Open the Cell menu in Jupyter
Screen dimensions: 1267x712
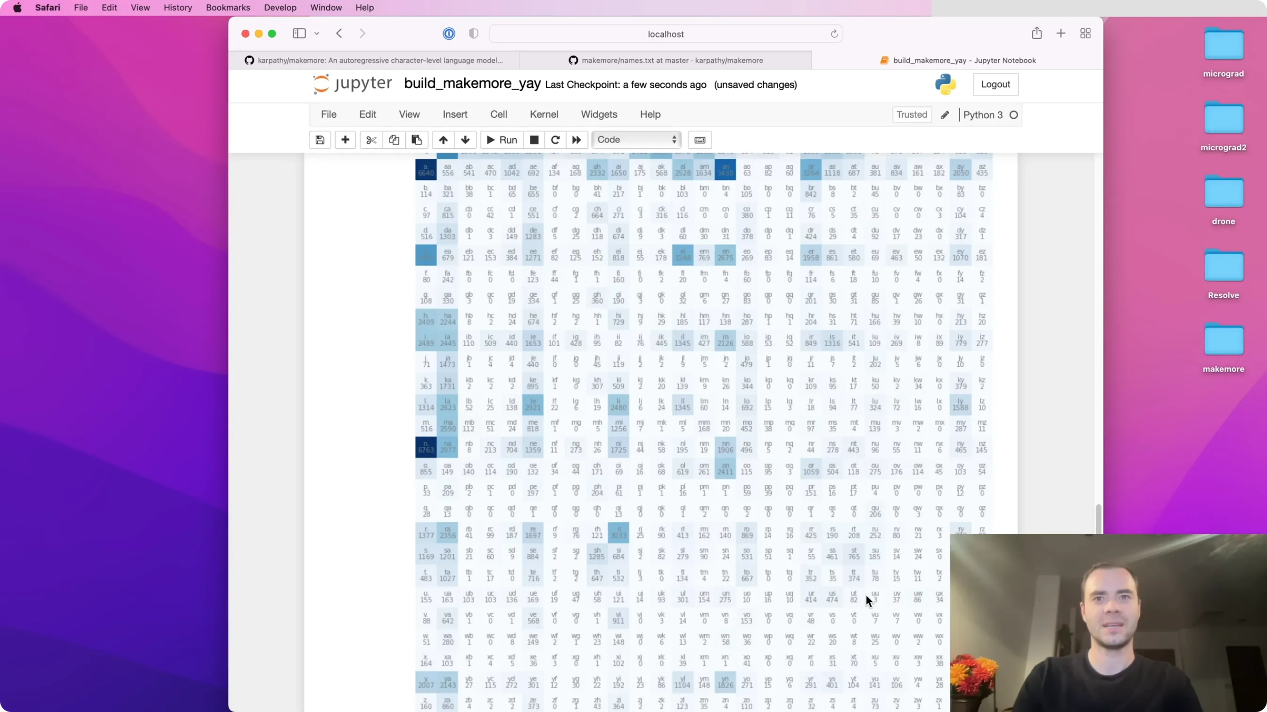499,114
